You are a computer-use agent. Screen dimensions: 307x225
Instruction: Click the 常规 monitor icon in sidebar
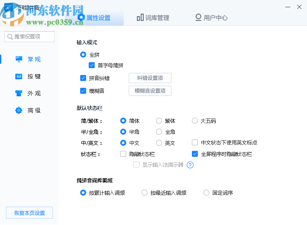click(x=19, y=59)
